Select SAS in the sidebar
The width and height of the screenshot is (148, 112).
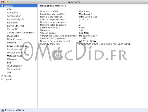[9, 63]
